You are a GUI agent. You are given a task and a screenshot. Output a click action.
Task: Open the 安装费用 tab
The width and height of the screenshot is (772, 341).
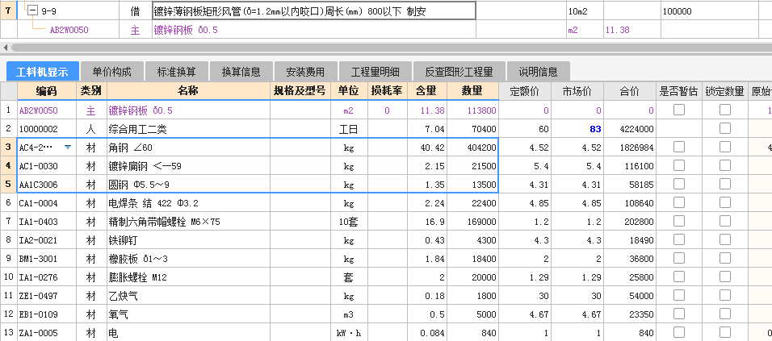point(305,72)
